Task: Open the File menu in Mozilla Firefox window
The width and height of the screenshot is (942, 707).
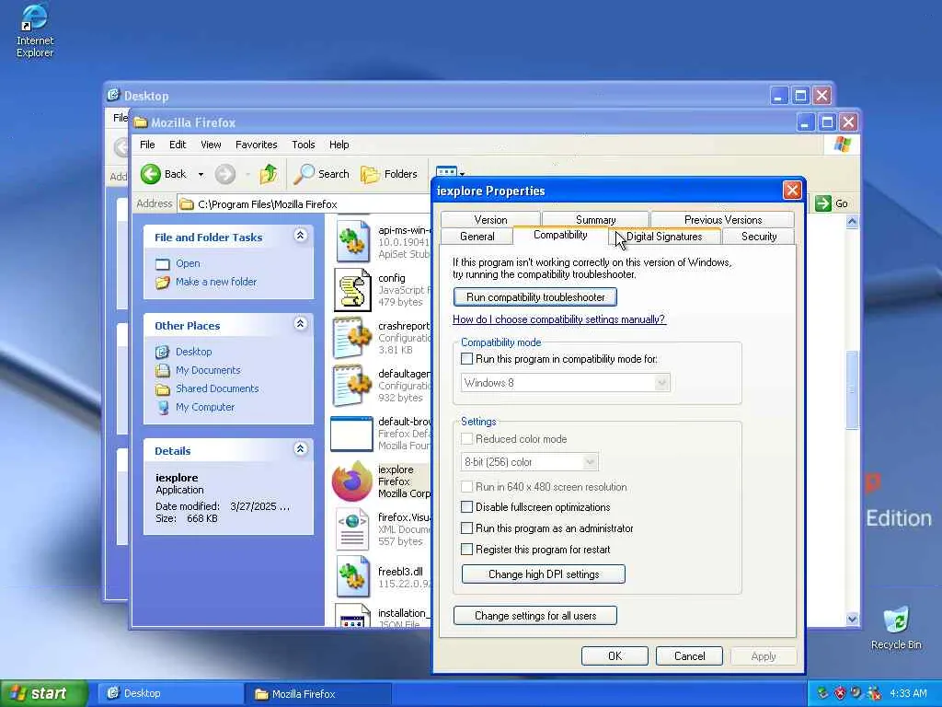Action: tap(147, 145)
